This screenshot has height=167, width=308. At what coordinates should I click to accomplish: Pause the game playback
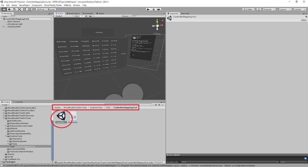pyautogui.click(x=153, y=10)
